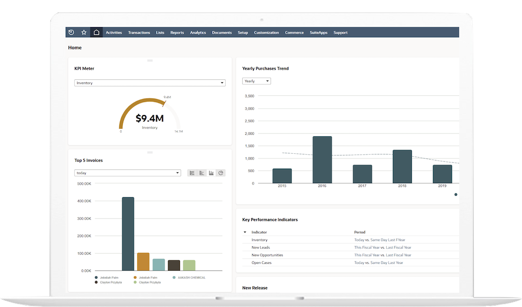Image resolution: width=522 pixels, height=307 pixels.
Task: Select the column chart icon for Top 5 Invoices
Action: click(211, 173)
